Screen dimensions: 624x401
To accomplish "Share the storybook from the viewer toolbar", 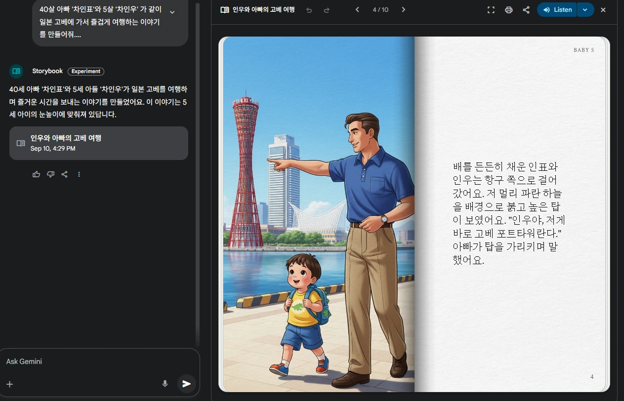I will coord(526,9).
